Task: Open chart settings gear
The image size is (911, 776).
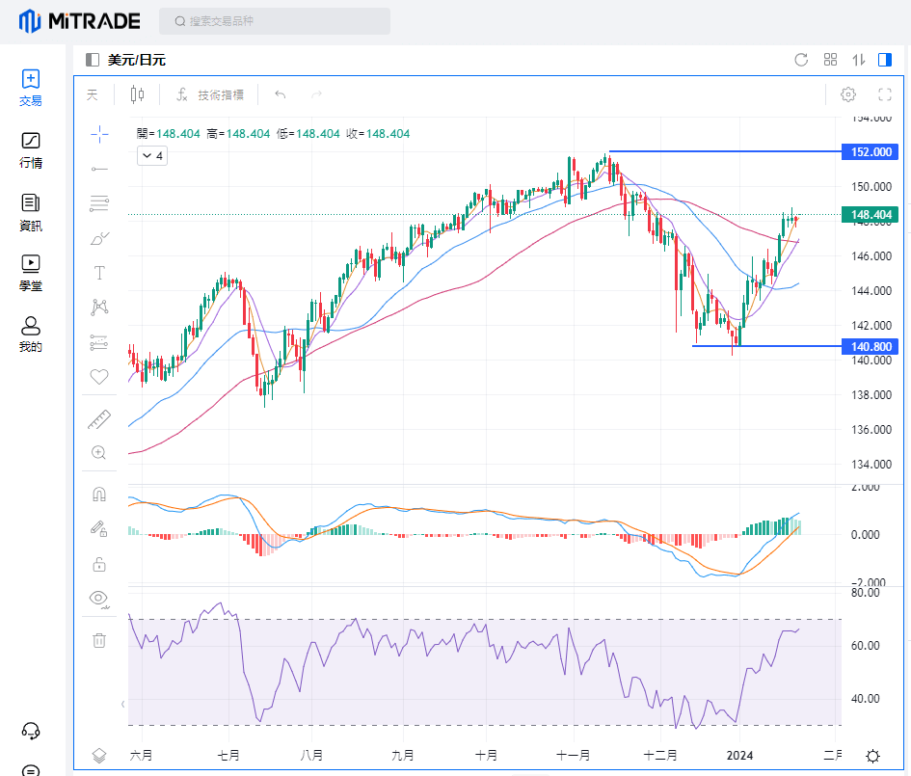Action: tap(848, 94)
